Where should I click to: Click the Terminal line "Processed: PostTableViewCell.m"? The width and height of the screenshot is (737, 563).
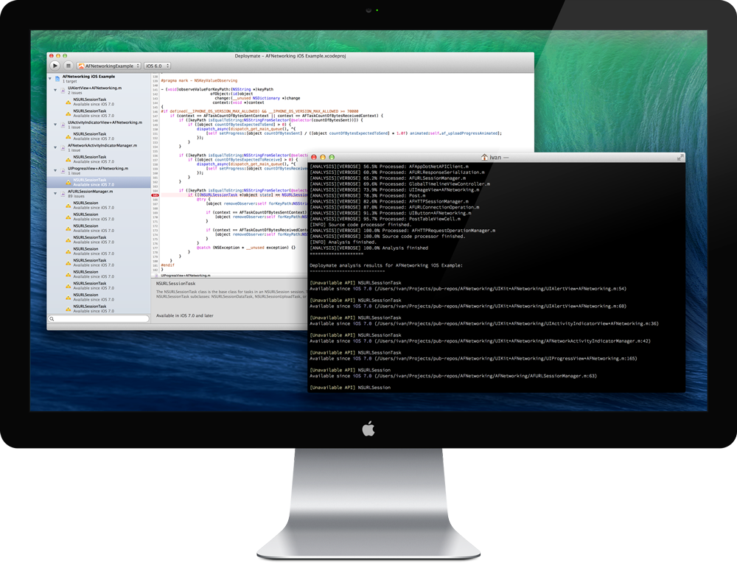pos(385,219)
